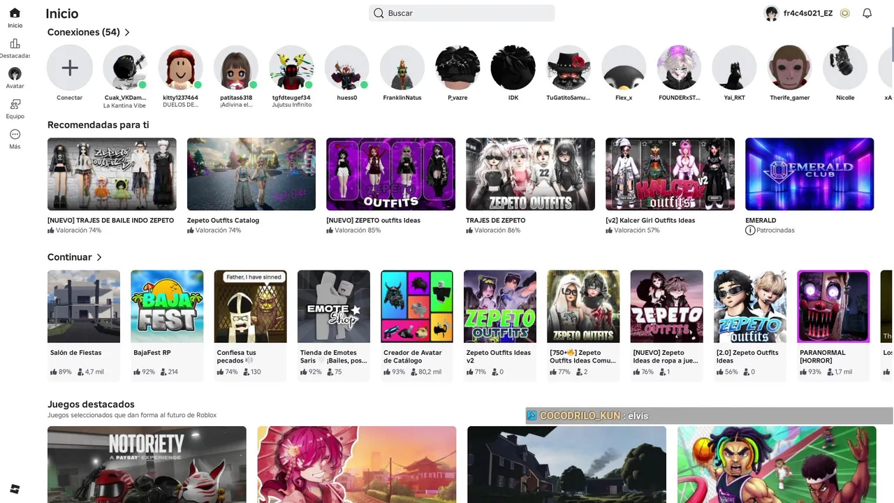
Task: Open Yai_RKT connection avatar
Action: 735,68
